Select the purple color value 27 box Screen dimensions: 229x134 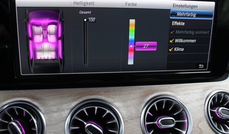click(x=146, y=46)
